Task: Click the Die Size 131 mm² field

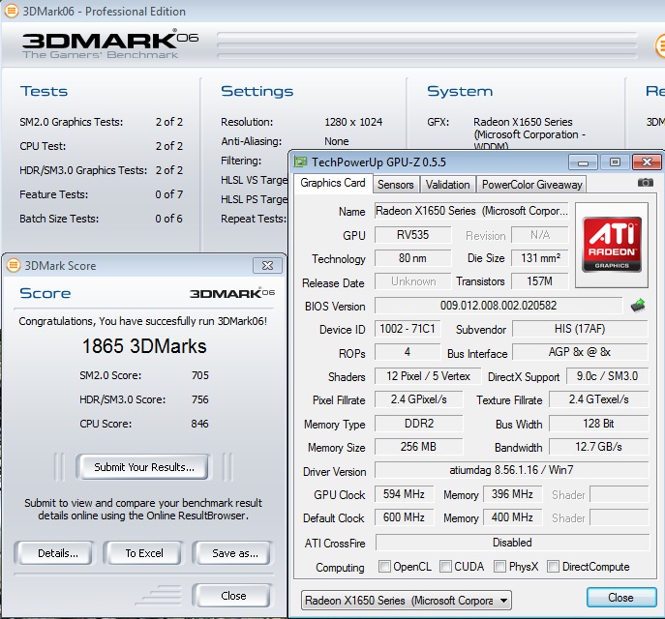Action: coord(540,257)
